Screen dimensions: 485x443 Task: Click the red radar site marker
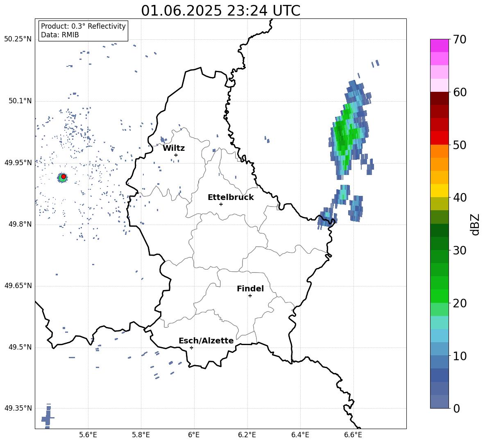(x=63, y=177)
